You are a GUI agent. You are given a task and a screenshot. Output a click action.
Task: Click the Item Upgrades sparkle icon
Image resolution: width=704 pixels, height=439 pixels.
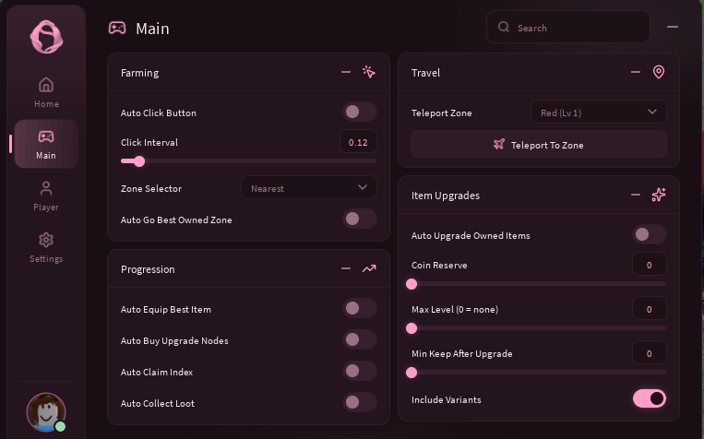pyautogui.click(x=659, y=195)
